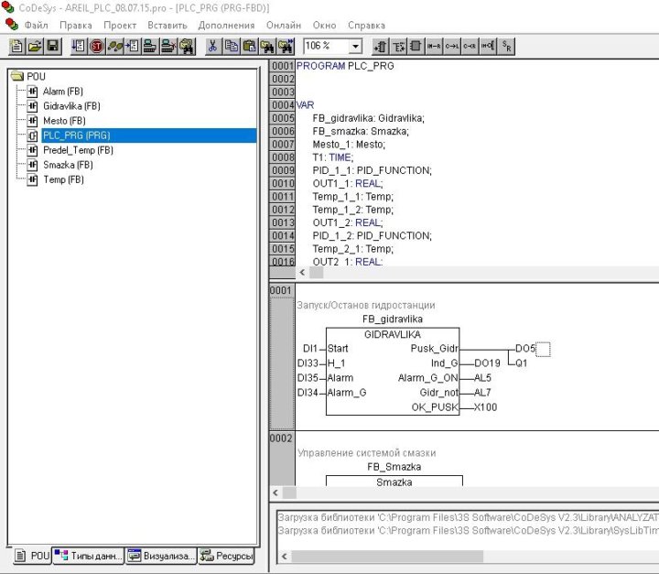This screenshot has height=574, width=659.
Task: Switch to the Ресурсы tab
Action: pos(226,556)
